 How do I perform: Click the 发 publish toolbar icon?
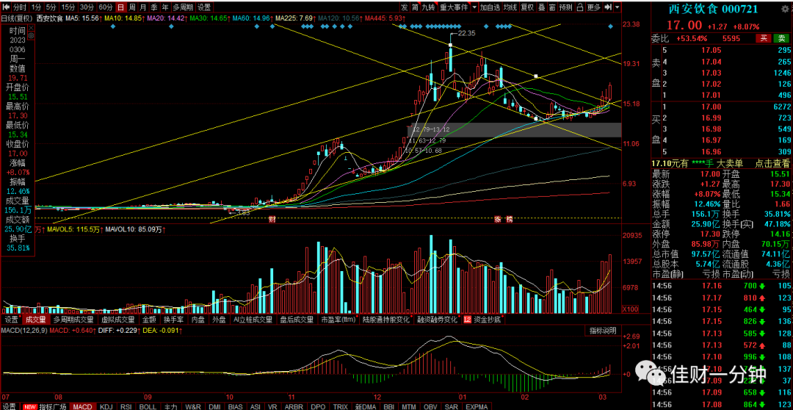tap(405, 7)
